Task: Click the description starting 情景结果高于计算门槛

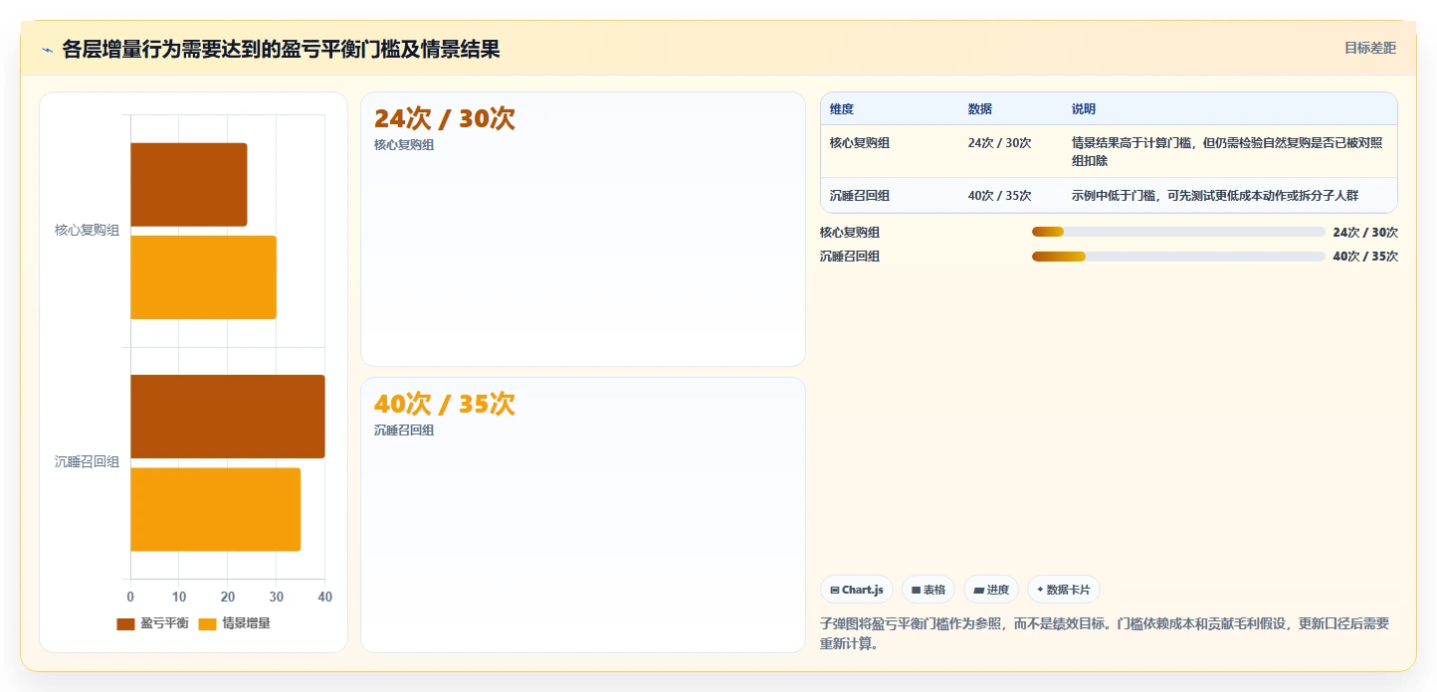Action: click(1227, 151)
